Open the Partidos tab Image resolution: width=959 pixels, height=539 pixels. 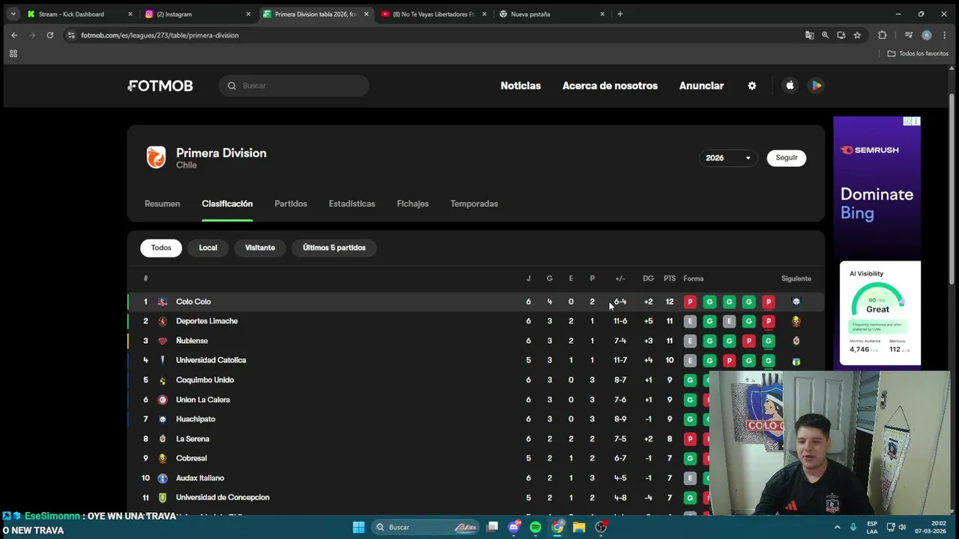(x=291, y=204)
